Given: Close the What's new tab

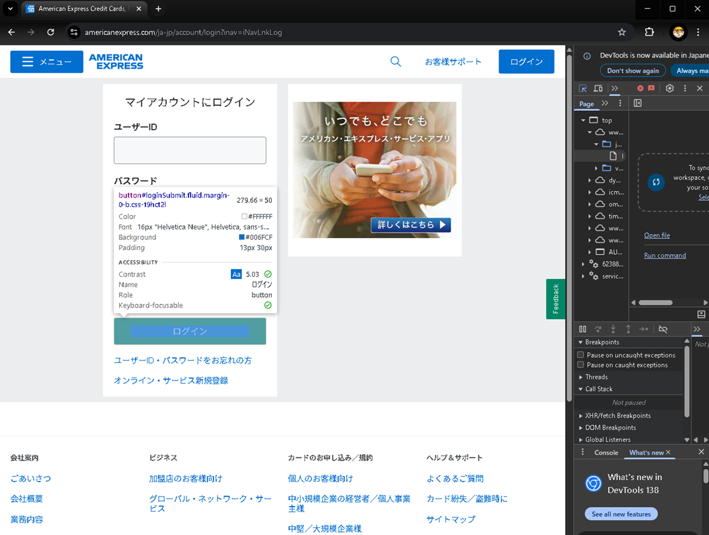Looking at the screenshot, I should coord(668,452).
